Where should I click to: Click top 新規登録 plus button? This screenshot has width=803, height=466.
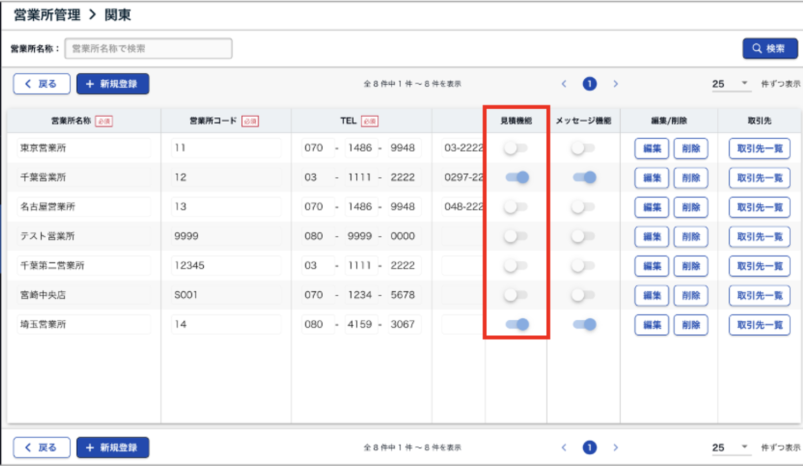pyautogui.click(x=113, y=84)
